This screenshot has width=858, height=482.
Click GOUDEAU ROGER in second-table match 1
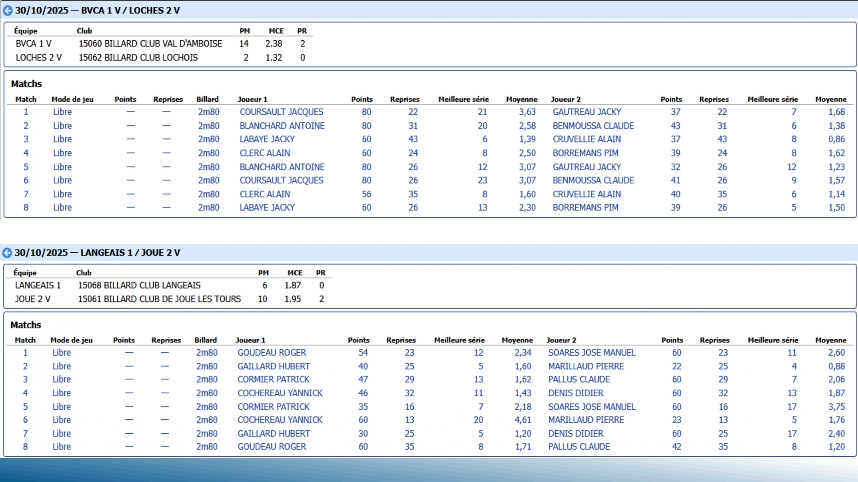(x=271, y=353)
